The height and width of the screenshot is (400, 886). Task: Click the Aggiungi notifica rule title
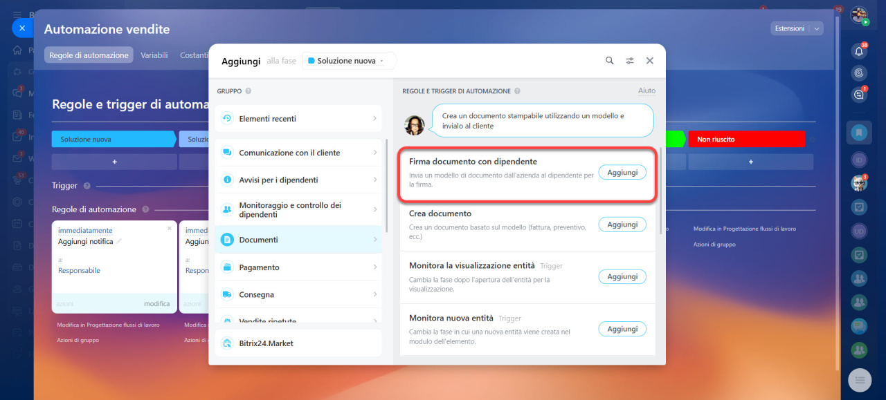(x=86, y=242)
